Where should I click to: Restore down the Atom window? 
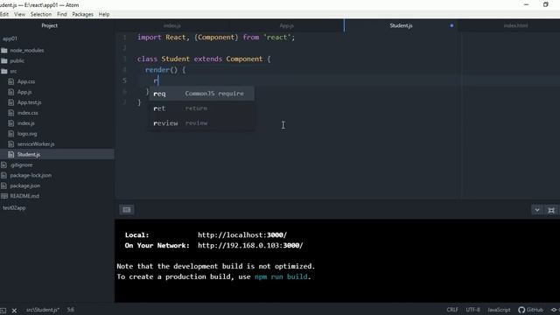[x=545, y=4]
